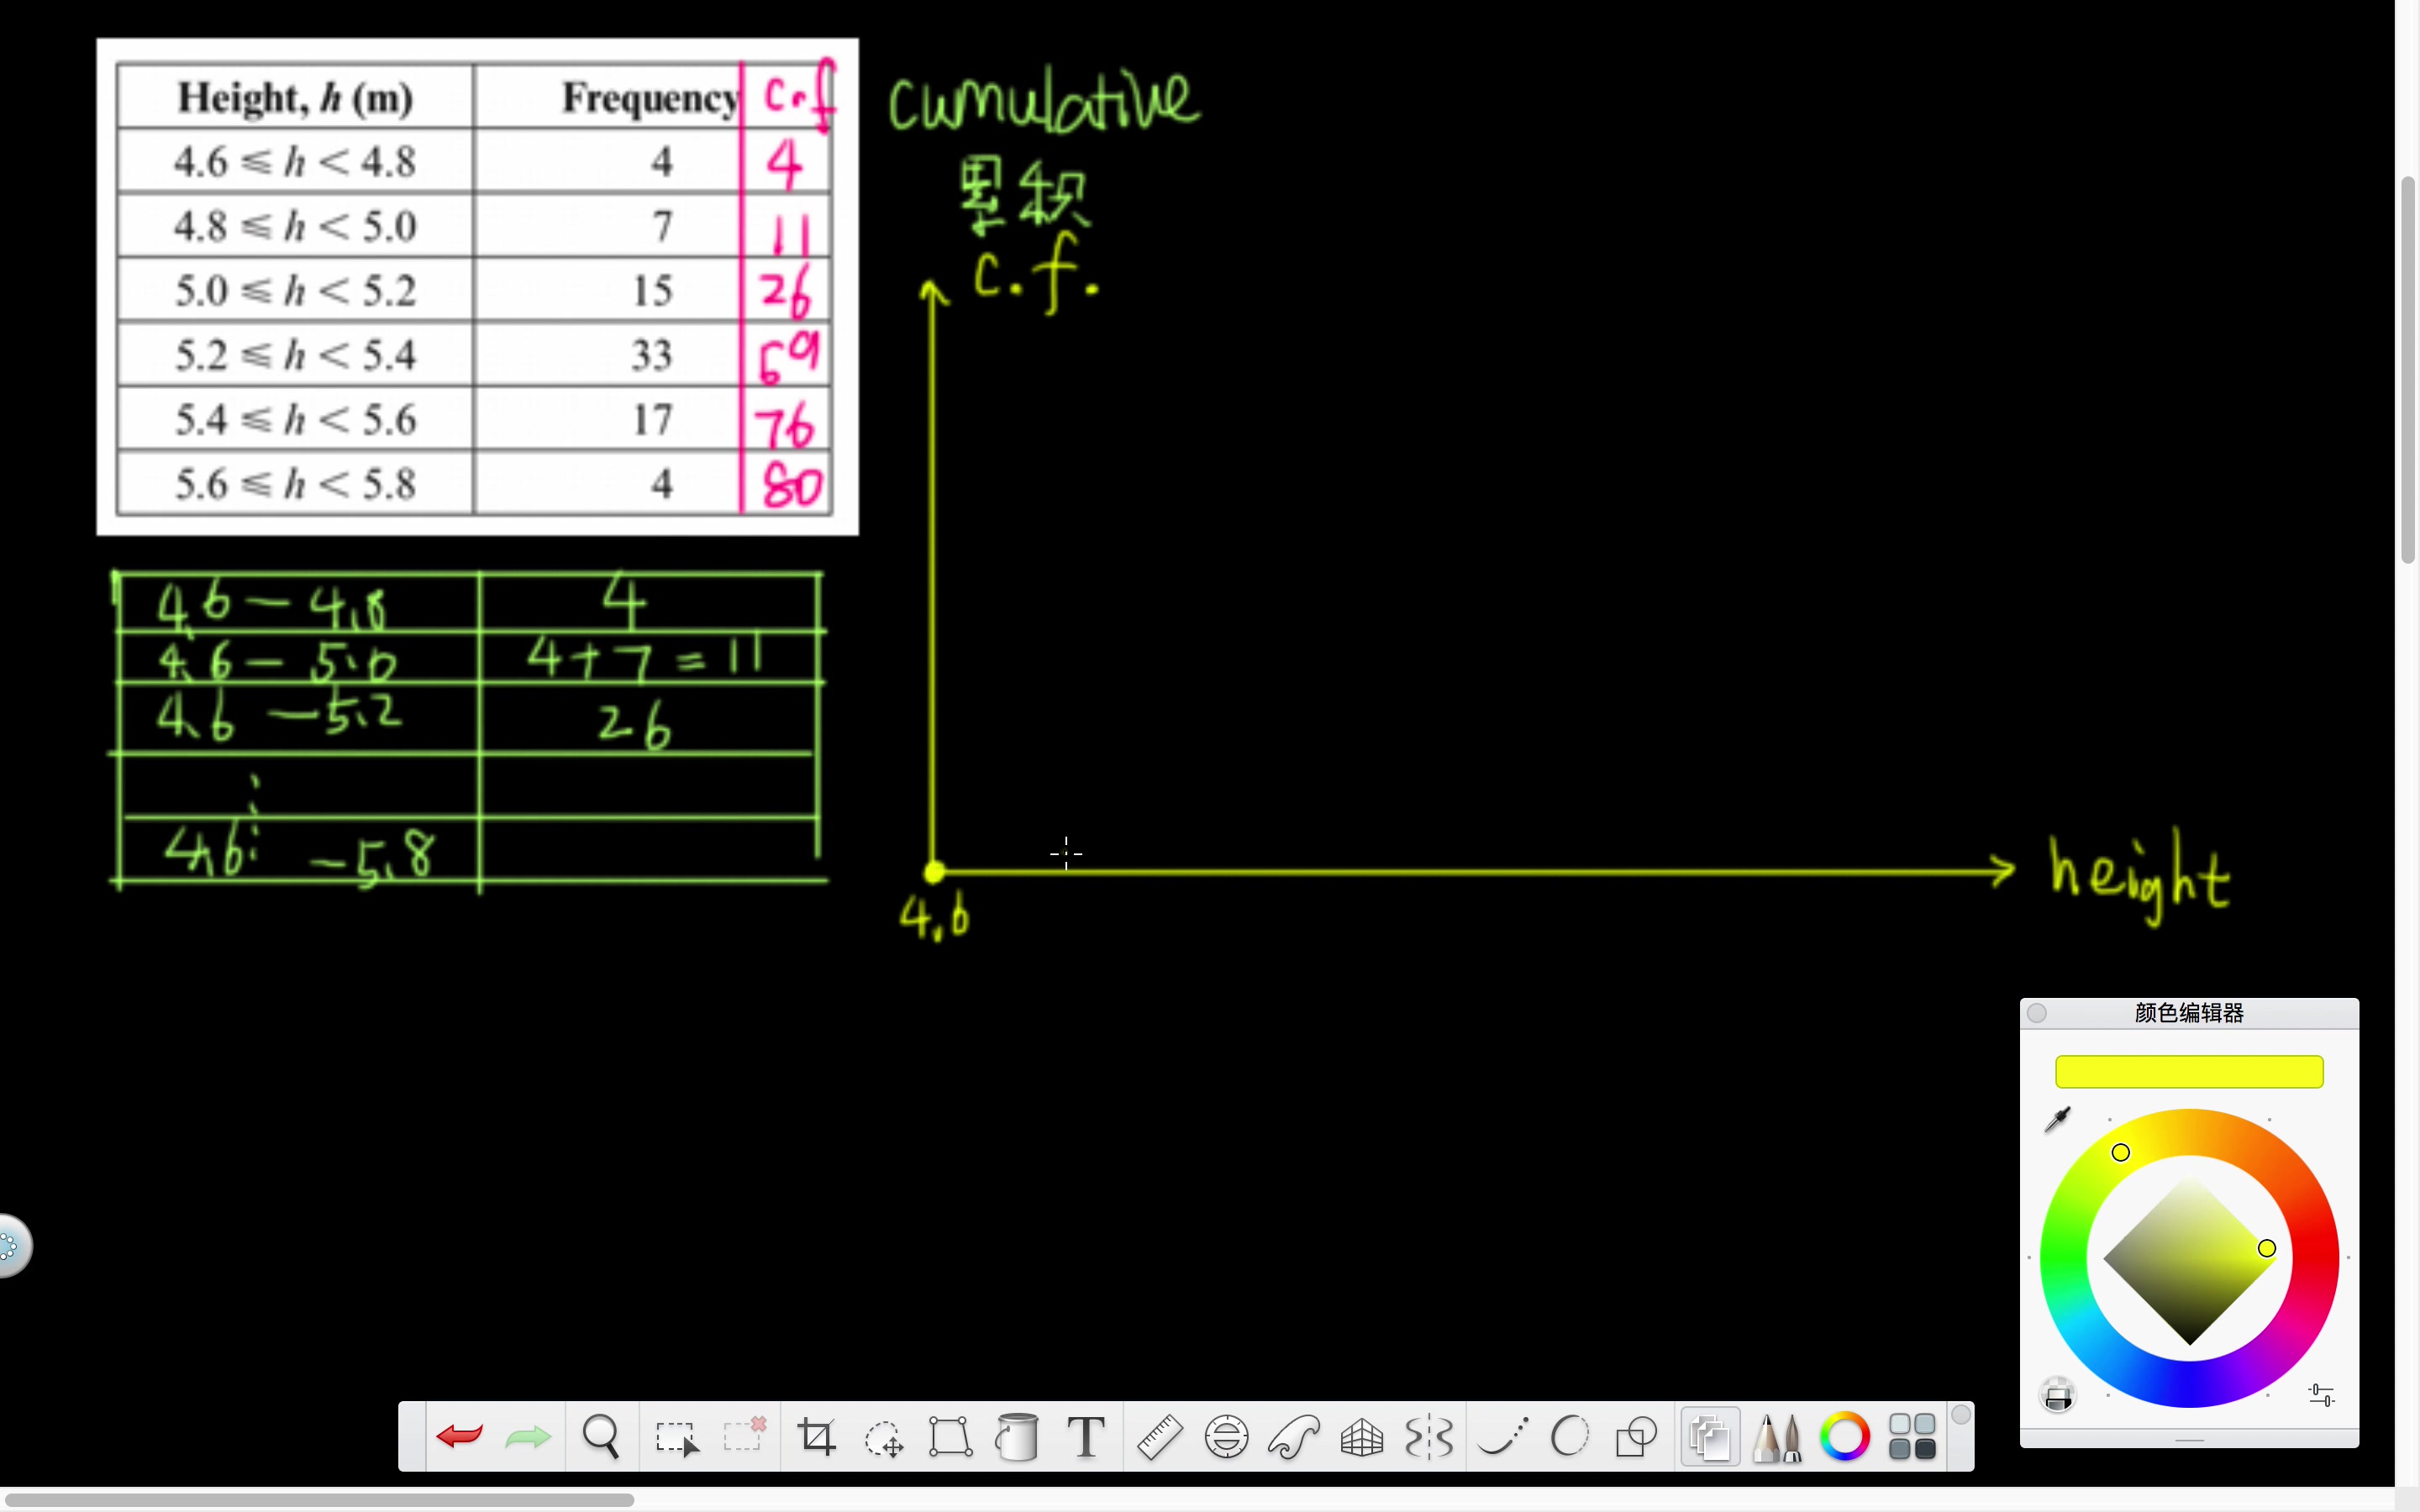Select the magnifier zoom tool
Viewport: 2420px width, 1512px height.
[601, 1437]
